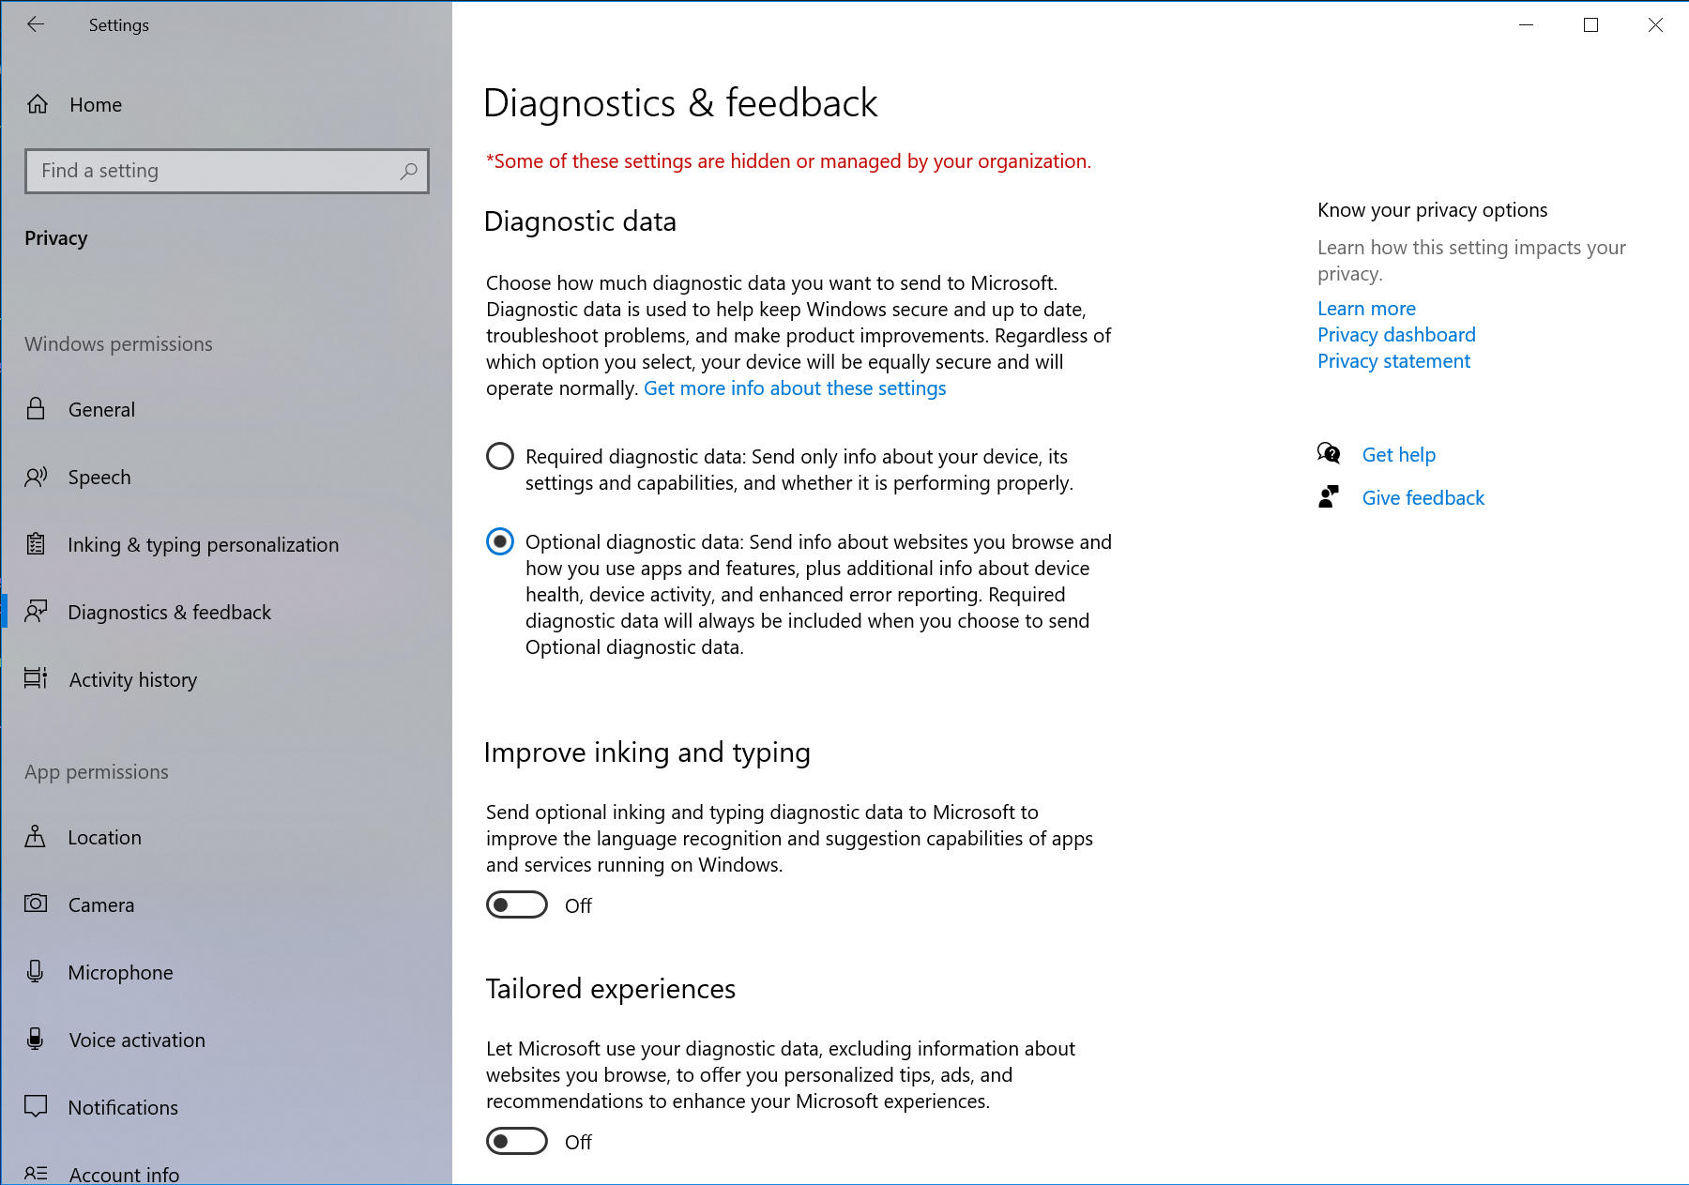
Task: Select Required diagnostic data radio button
Action: pyautogui.click(x=500, y=457)
